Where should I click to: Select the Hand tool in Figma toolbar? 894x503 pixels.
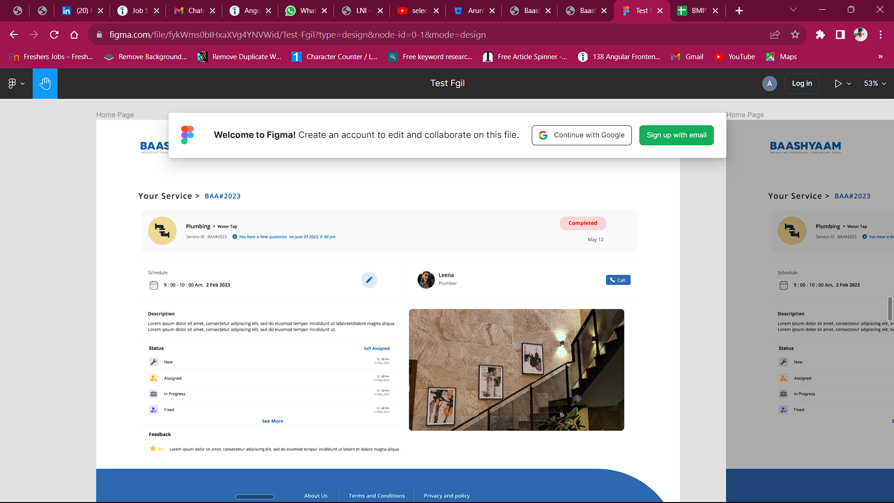tap(45, 83)
